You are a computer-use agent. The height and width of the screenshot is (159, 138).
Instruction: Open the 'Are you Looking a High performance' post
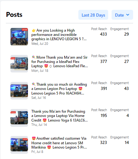59,35
